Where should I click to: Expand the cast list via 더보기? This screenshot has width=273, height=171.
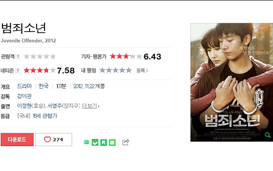pyautogui.click(x=89, y=106)
